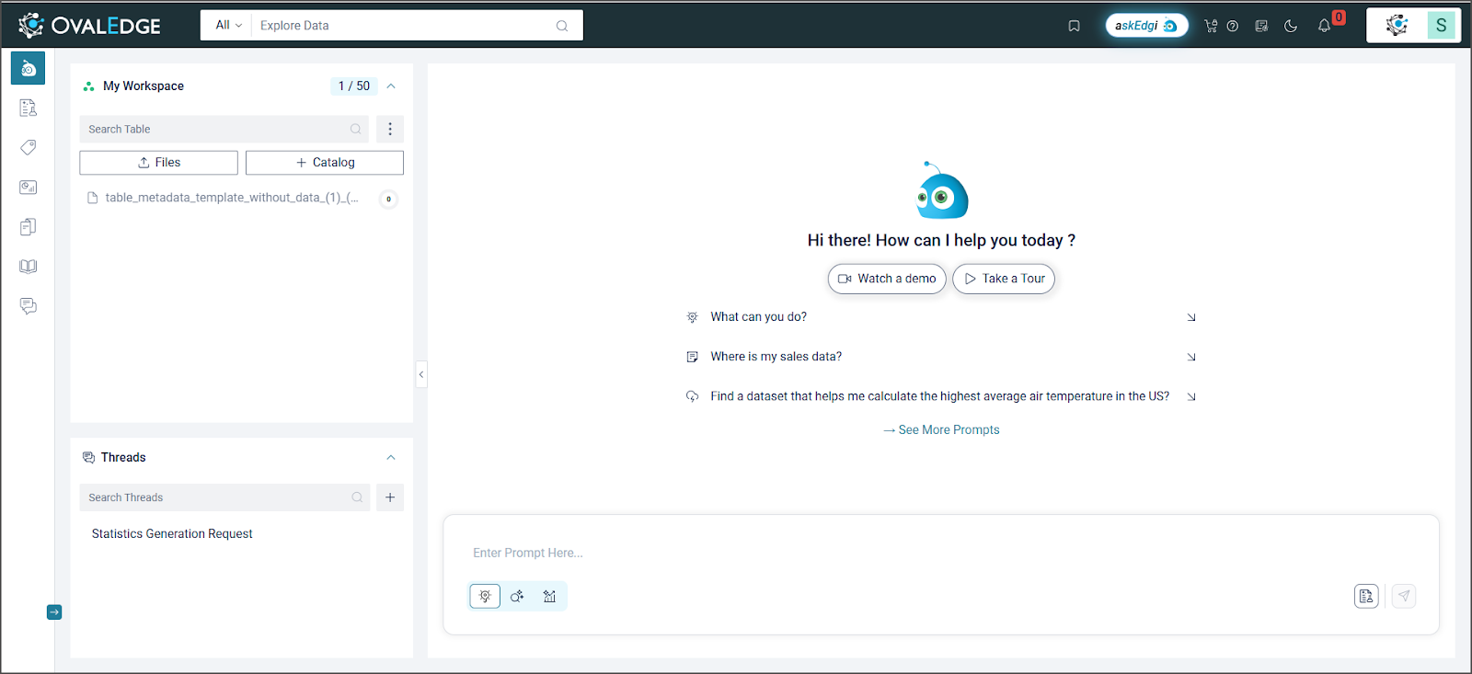This screenshot has width=1472, height=674.
Task: Open the glossary book icon in sidebar
Action: tap(29, 267)
